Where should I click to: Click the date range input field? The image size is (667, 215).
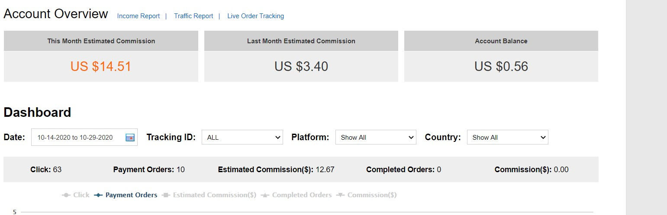point(75,138)
